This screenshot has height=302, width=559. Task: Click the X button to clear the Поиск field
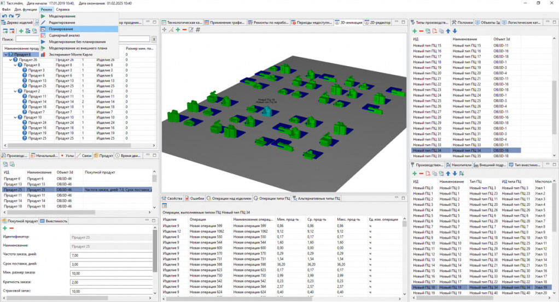click(x=154, y=39)
